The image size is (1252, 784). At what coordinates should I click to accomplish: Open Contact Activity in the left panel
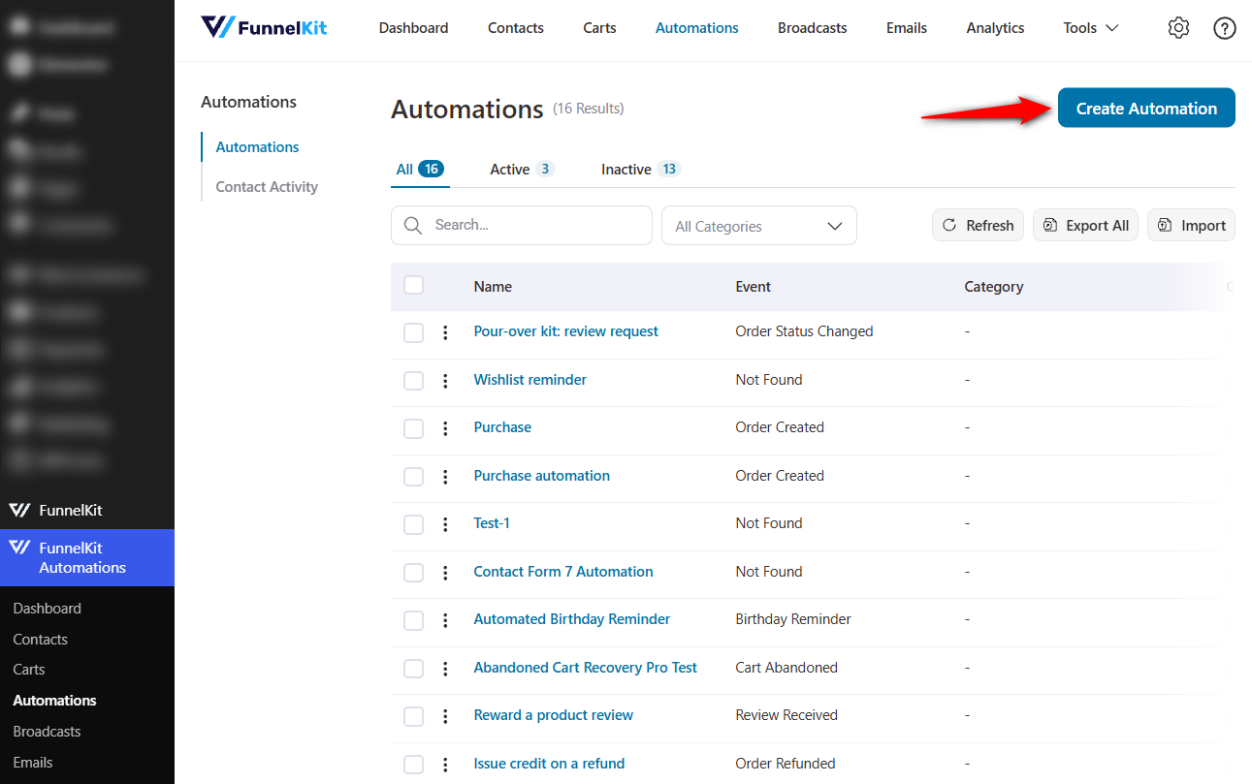point(267,187)
